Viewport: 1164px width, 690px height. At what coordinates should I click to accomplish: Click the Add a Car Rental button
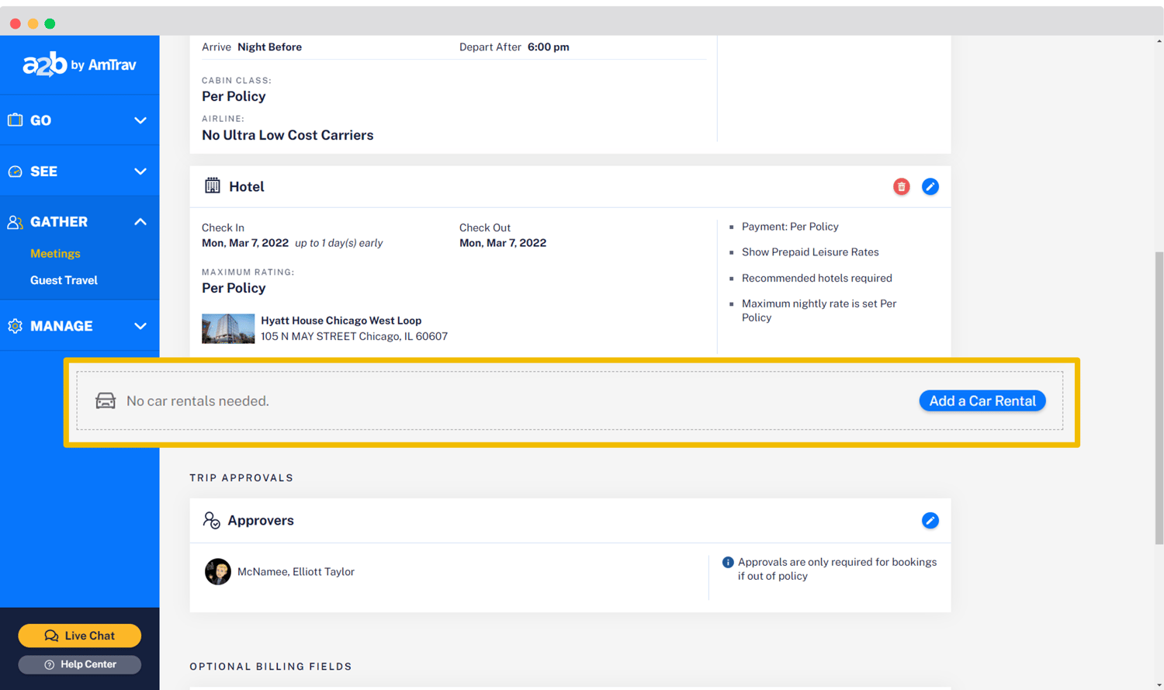[x=982, y=400]
